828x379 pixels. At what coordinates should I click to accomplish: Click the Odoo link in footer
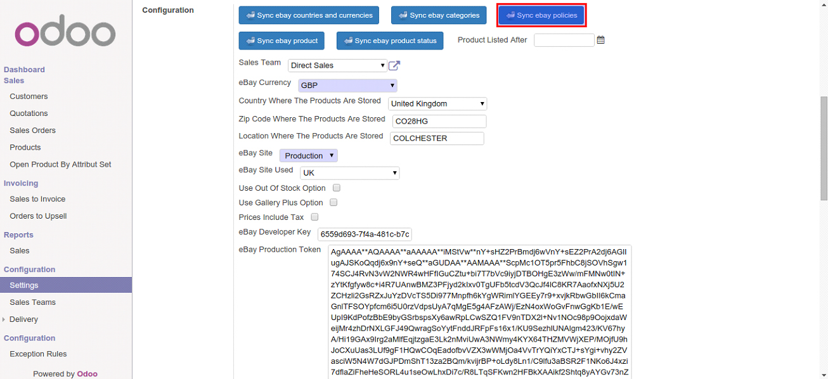click(87, 374)
